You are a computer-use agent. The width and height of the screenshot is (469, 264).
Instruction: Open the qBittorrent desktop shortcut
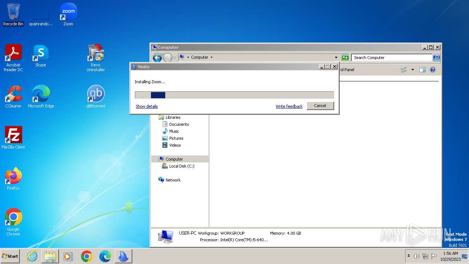96,97
